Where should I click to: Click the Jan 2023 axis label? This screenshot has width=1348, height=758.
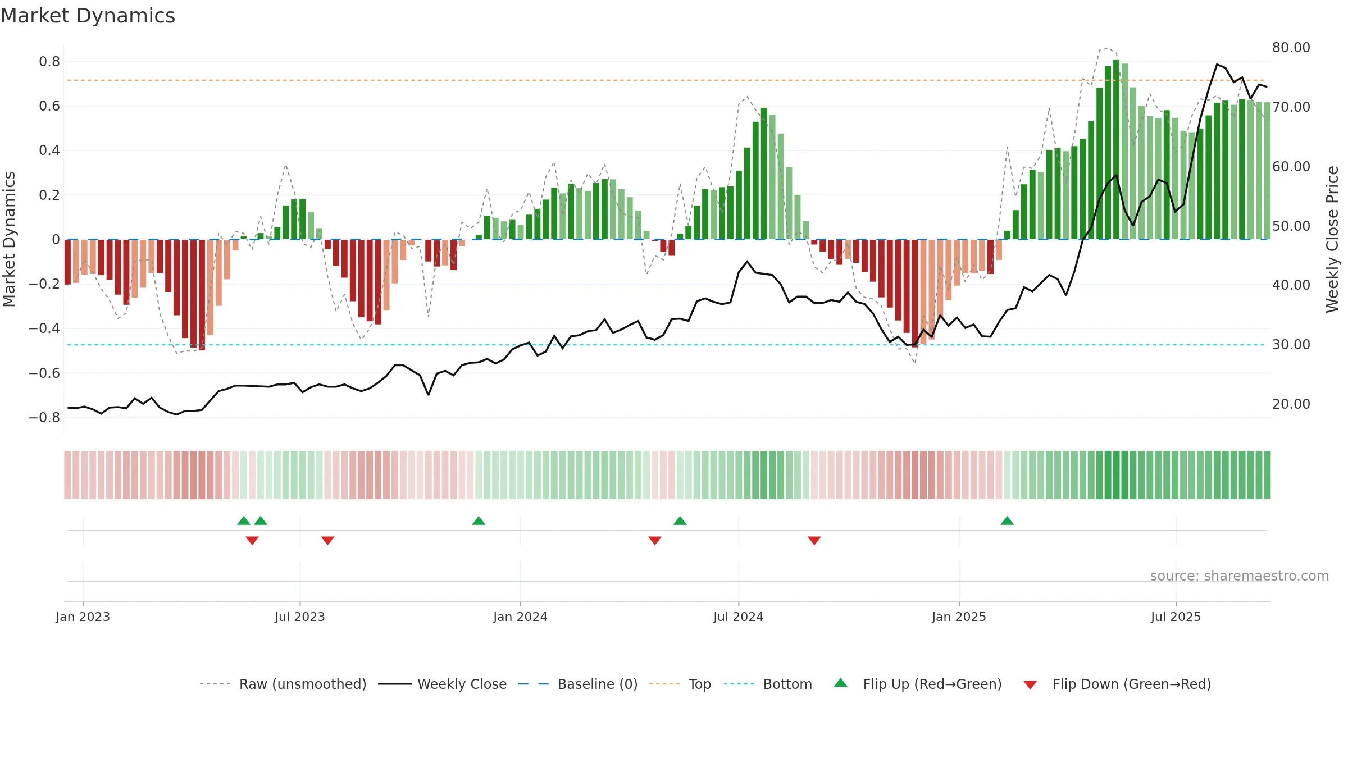[x=83, y=617]
